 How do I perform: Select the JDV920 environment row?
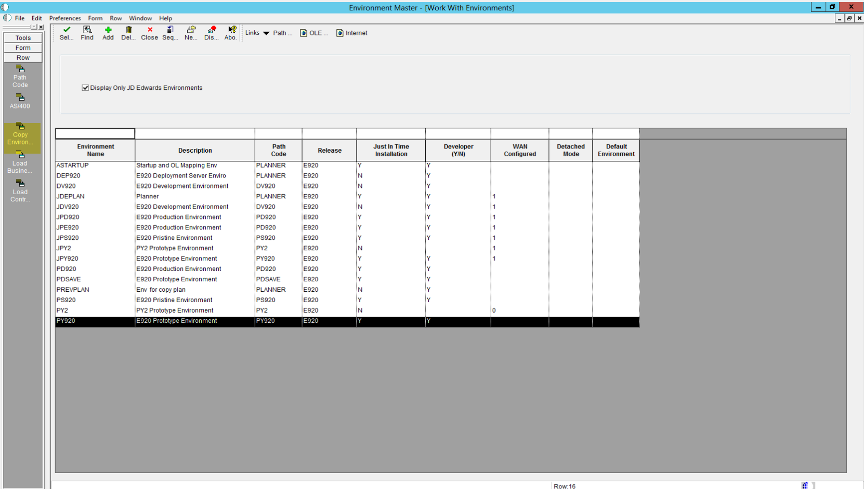(x=347, y=207)
